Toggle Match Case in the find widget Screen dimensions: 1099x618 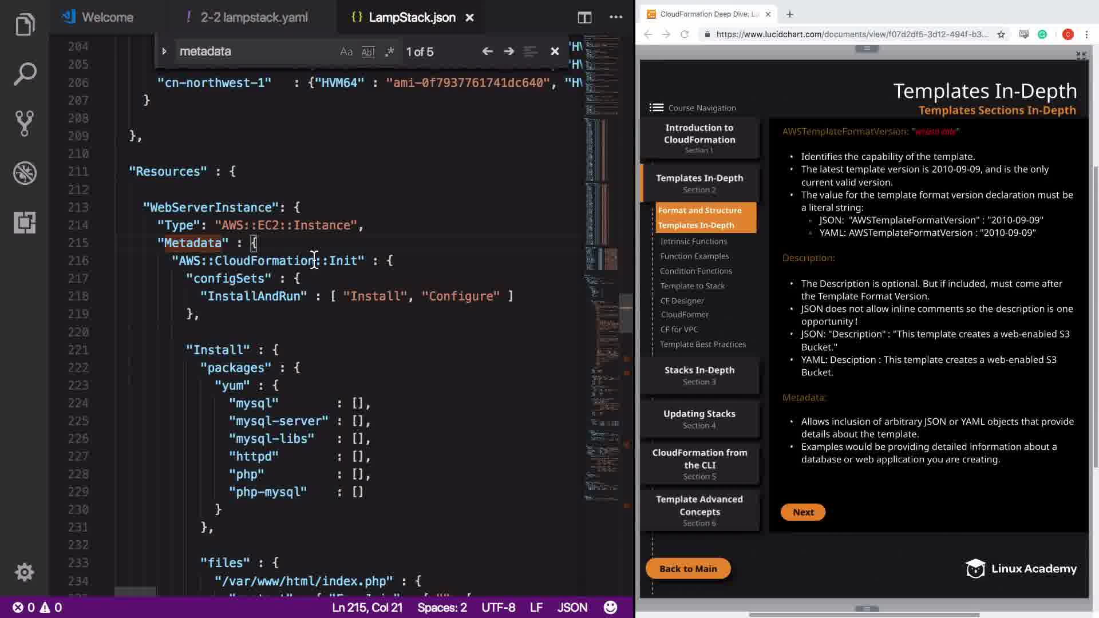click(x=346, y=51)
